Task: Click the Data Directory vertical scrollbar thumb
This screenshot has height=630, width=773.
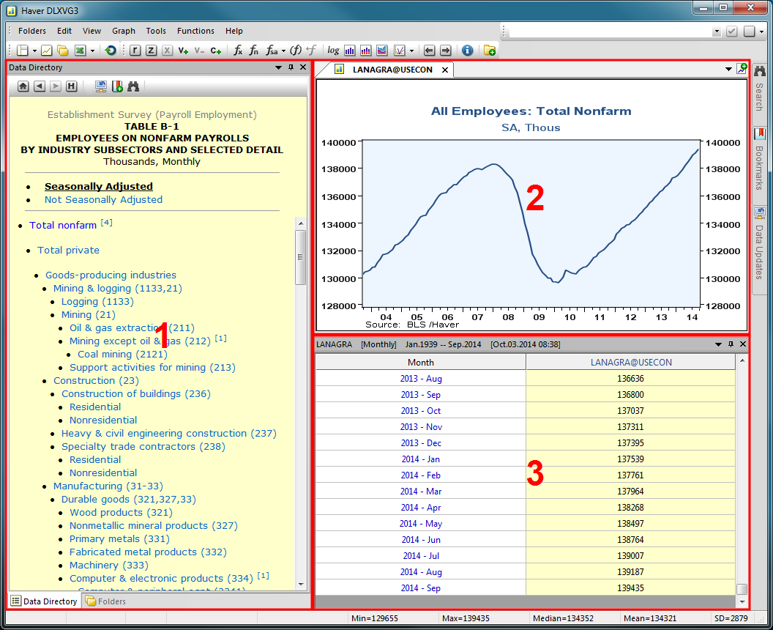Action: (300, 256)
